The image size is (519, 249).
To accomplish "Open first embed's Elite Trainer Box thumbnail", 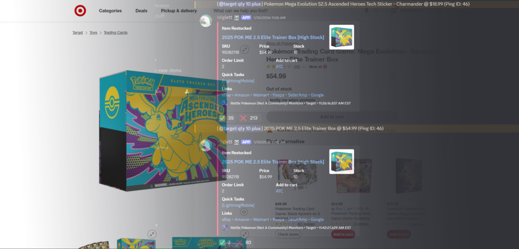I will (341, 37).
